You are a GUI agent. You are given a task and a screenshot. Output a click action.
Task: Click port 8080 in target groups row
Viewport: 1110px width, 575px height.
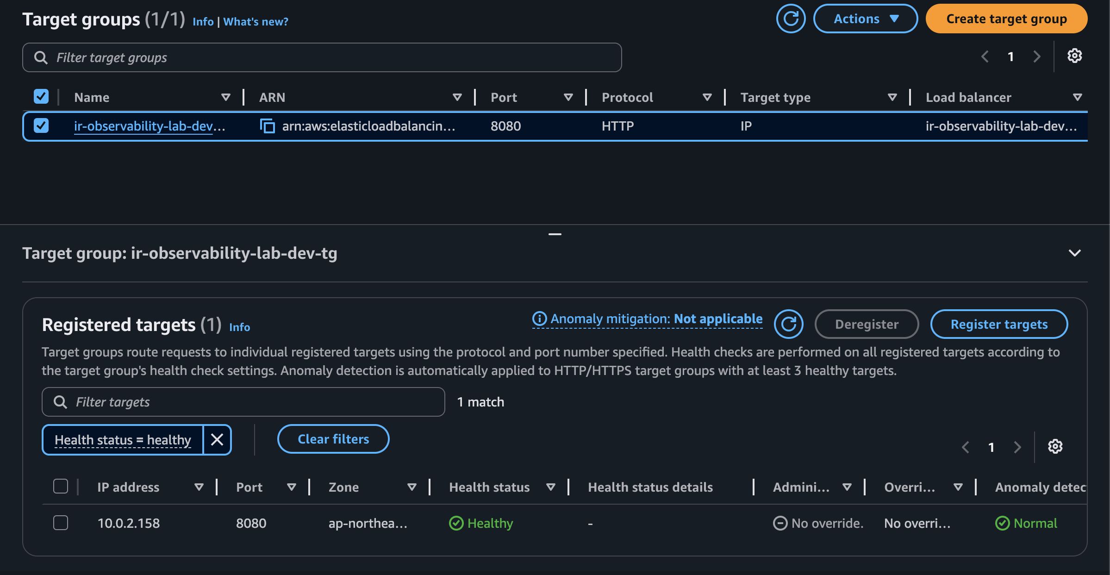(x=505, y=126)
